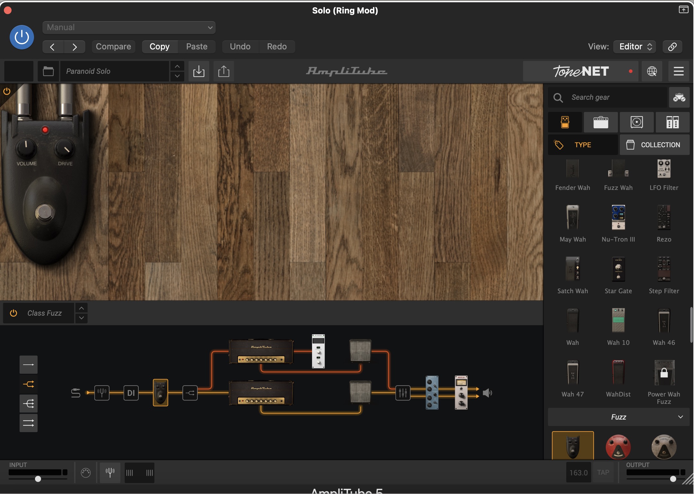Viewport: 694px width, 494px height.
Task: Select previous gear model with Class Fuzz up arrow
Action: click(82, 308)
